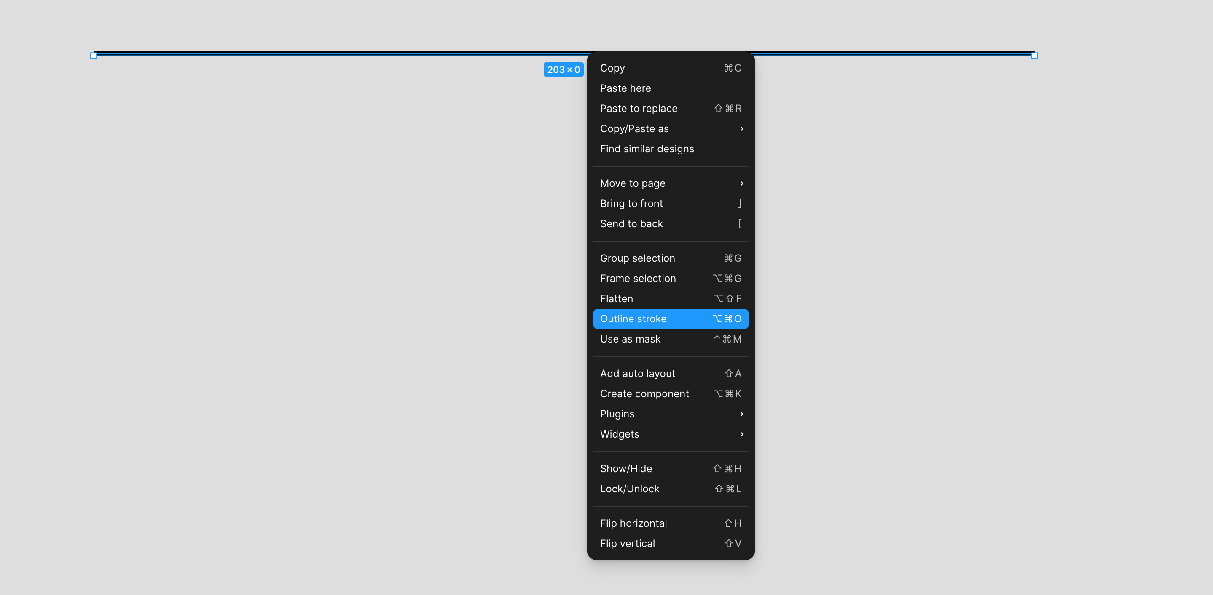Toggle Show/Hide for the selection

671,469
